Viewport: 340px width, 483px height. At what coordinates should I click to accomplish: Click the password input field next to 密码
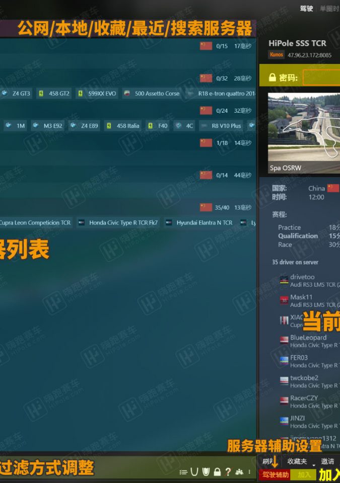[x=321, y=77]
